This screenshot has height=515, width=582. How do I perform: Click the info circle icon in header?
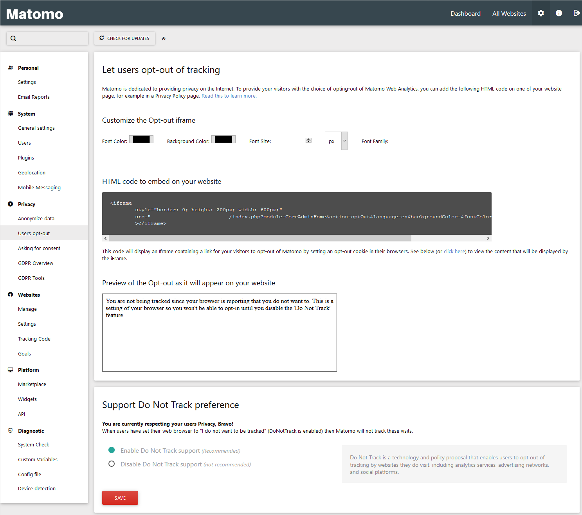559,13
